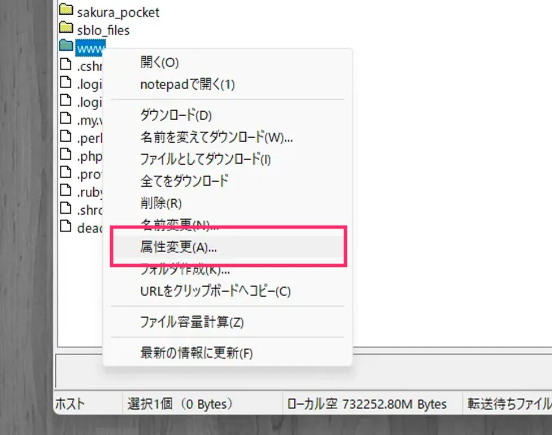Open 属性変更(A)... from context menu

(x=178, y=247)
